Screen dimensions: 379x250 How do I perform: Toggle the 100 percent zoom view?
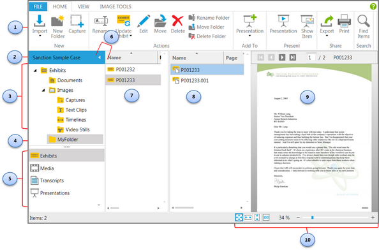point(266,217)
